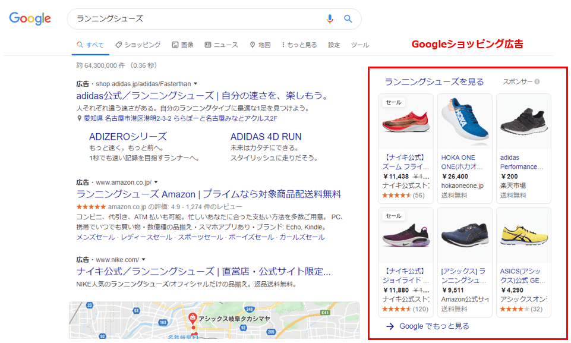Viewport: 571px width, 343px height.
Task: Switch to the ショッピング tab
Action: point(138,45)
